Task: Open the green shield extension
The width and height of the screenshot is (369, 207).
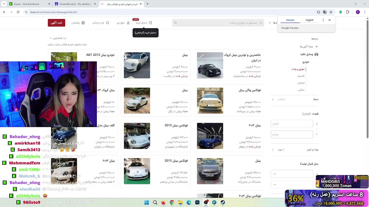Action: pyautogui.click(x=340, y=12)
